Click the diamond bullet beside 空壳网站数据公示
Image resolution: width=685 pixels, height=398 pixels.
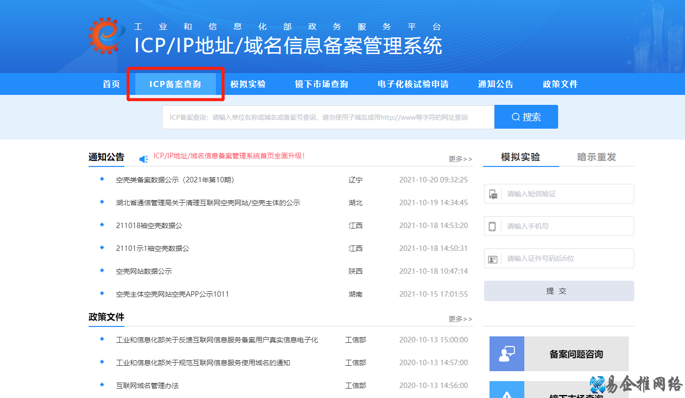[101, 271]
